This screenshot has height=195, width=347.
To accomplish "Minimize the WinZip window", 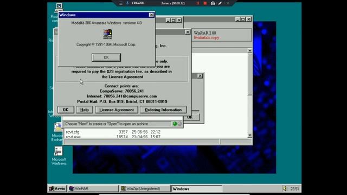I will (168, 21).
